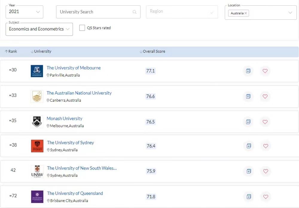299x208 pixels.
Task: Open the Region dropdown
Action: [182, 12]
